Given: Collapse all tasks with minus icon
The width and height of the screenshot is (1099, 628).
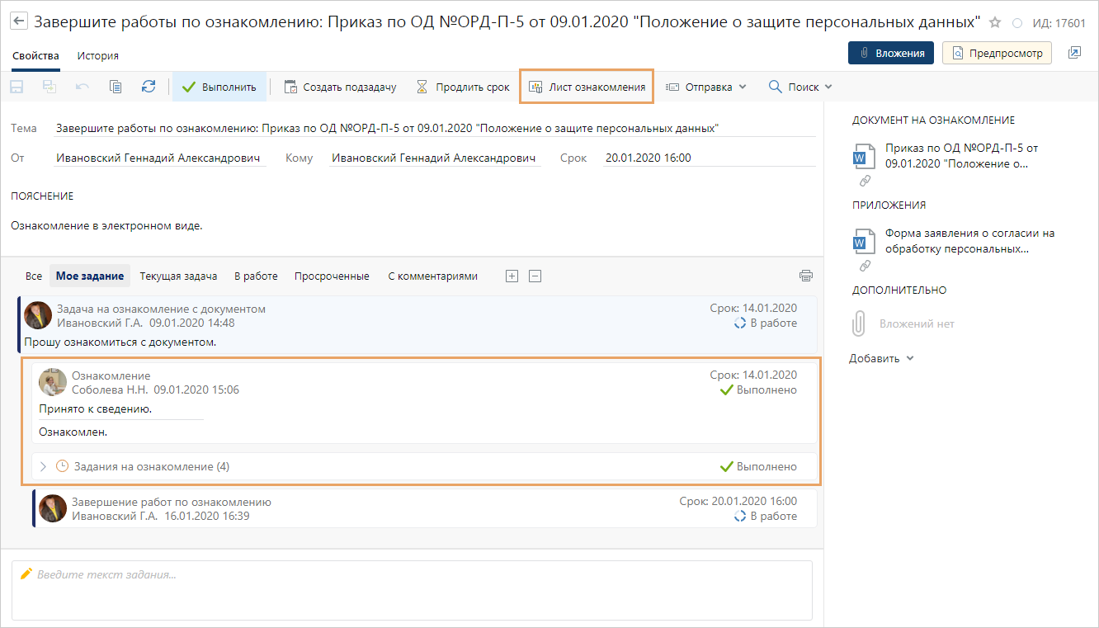Looking at the screenshot, I should coord(535,276).
